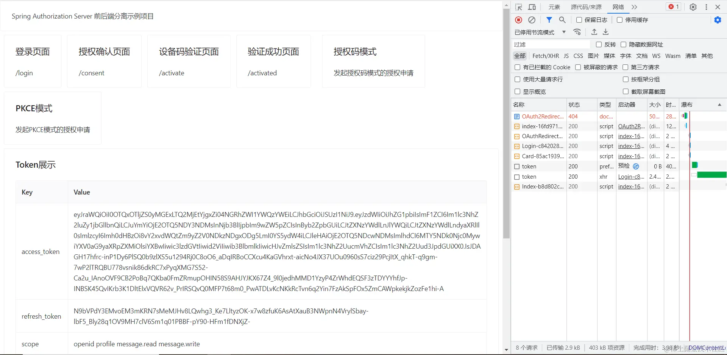Screen dimensions: 727x355
Task: Enable 保留日志 checkbox
Action: coord(579,20)
